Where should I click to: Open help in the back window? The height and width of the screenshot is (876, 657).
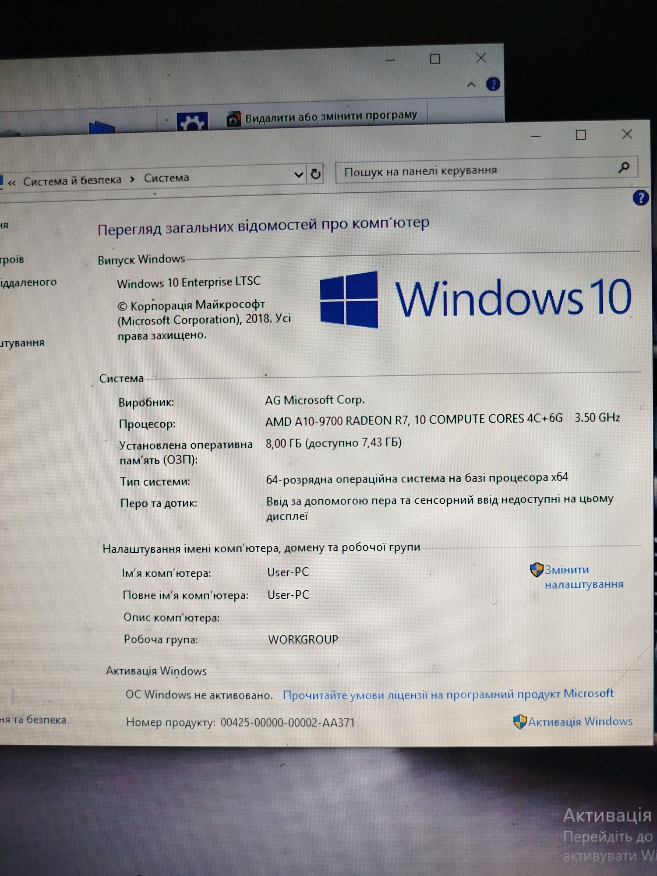(493, 84)
